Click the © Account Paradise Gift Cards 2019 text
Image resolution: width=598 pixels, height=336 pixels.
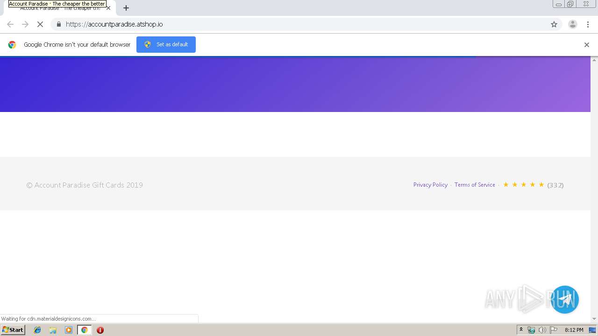[x=85, y=185]
